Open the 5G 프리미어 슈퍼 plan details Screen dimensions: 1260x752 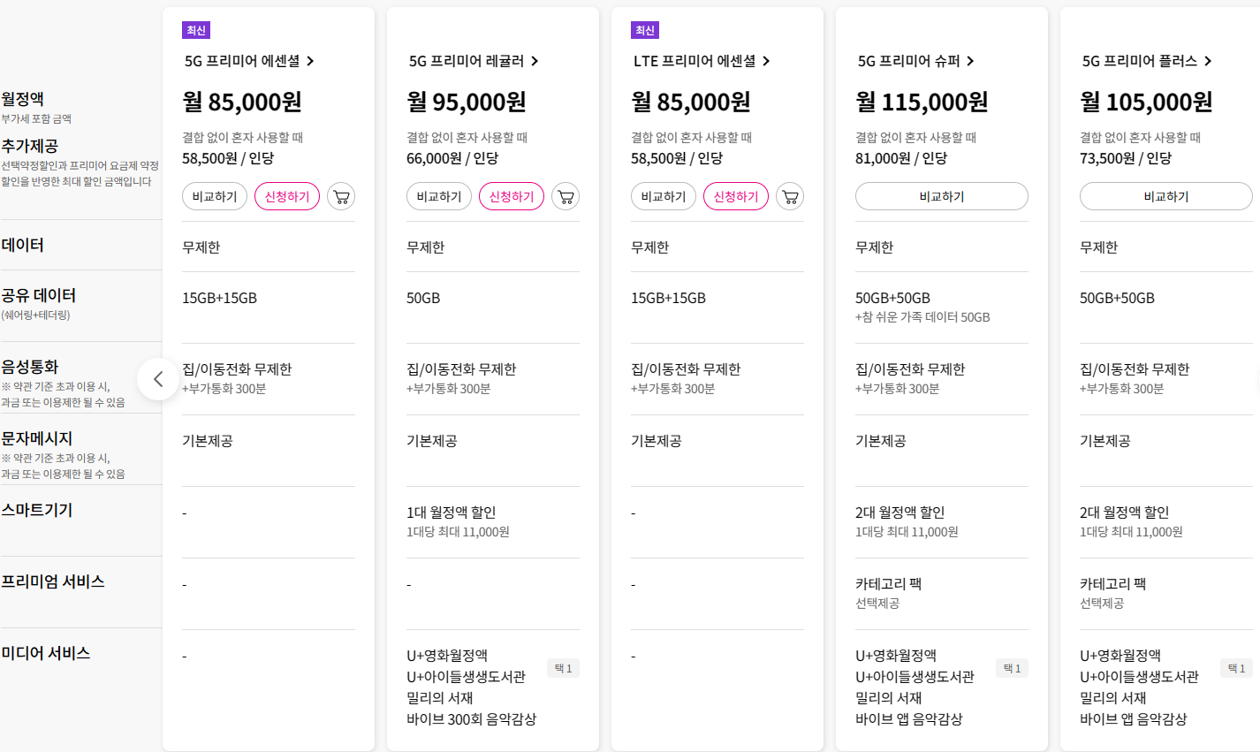point(915,61)
